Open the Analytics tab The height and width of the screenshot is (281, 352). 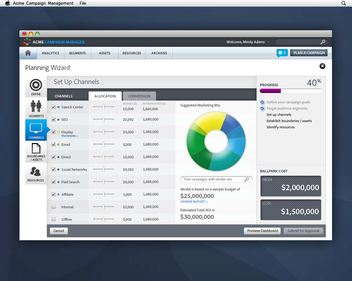point(51,53)
